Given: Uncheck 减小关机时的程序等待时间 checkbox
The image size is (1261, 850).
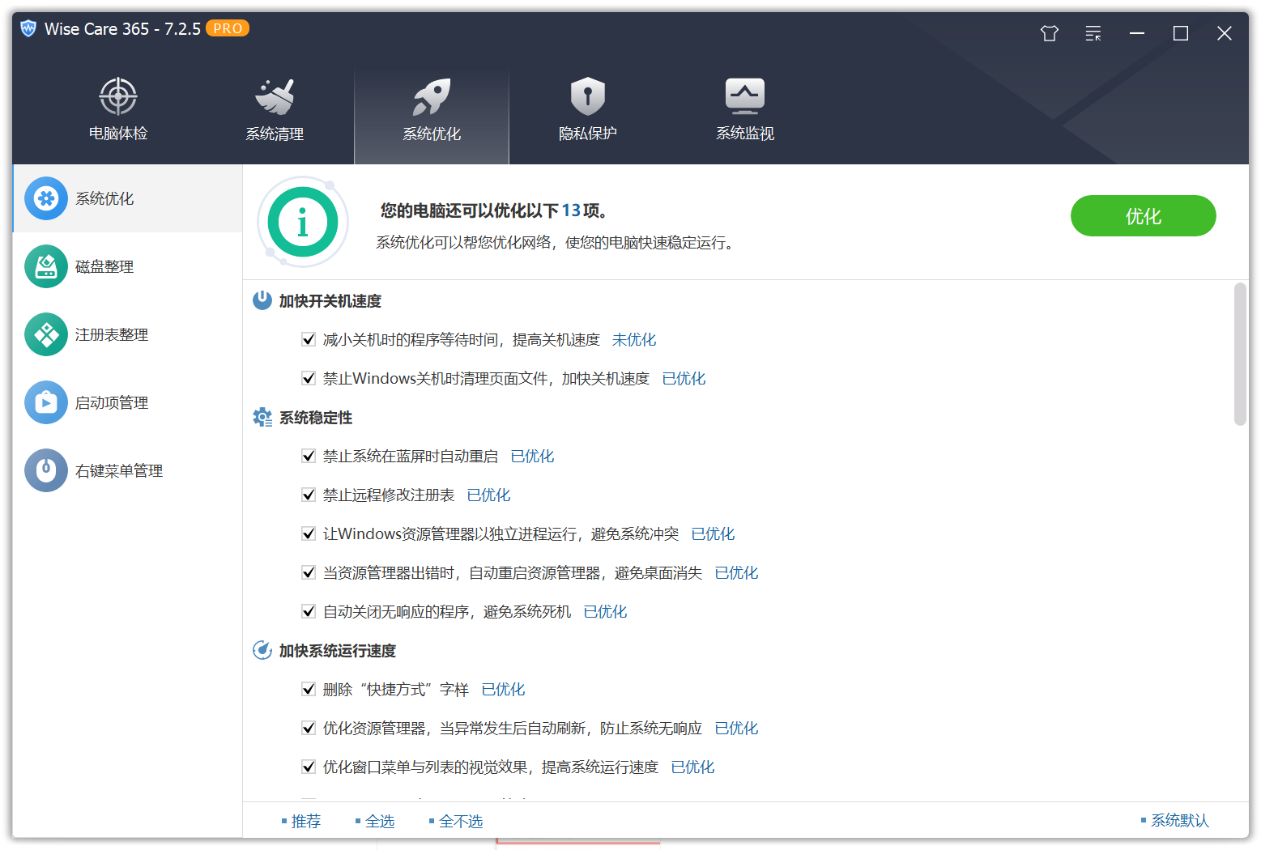Looking at the screenshot, I should coord(309,339).
